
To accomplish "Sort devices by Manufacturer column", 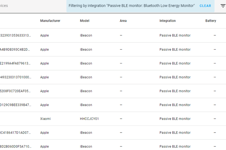I will coord(50,21).
